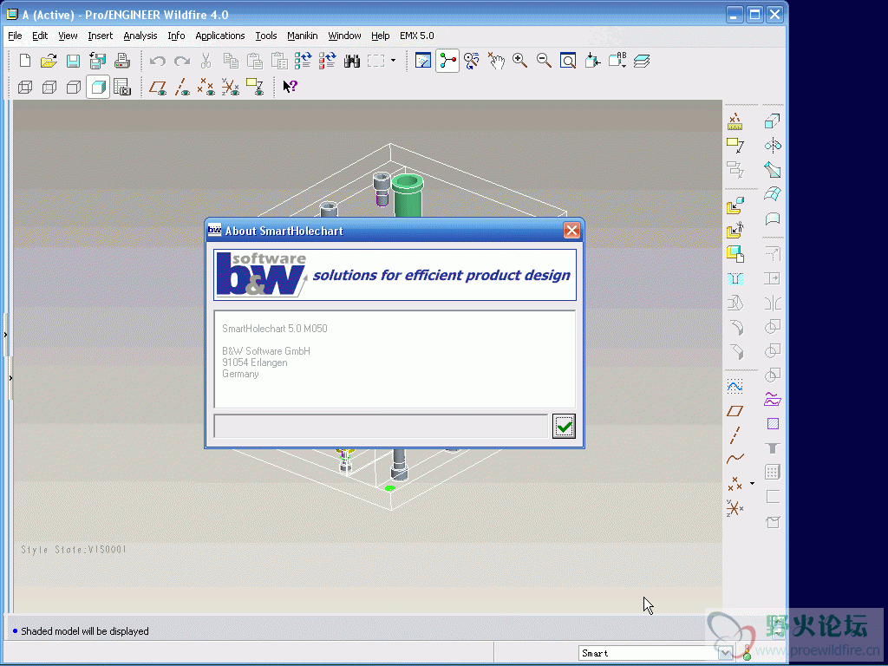Select the Hole tool icon

tap(735, 278)
